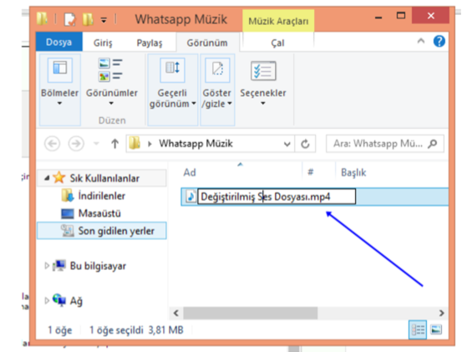462x352 pixels.
Task: Expand the address bar breadcrumb arrow
Action: click(x=150, y=144)
